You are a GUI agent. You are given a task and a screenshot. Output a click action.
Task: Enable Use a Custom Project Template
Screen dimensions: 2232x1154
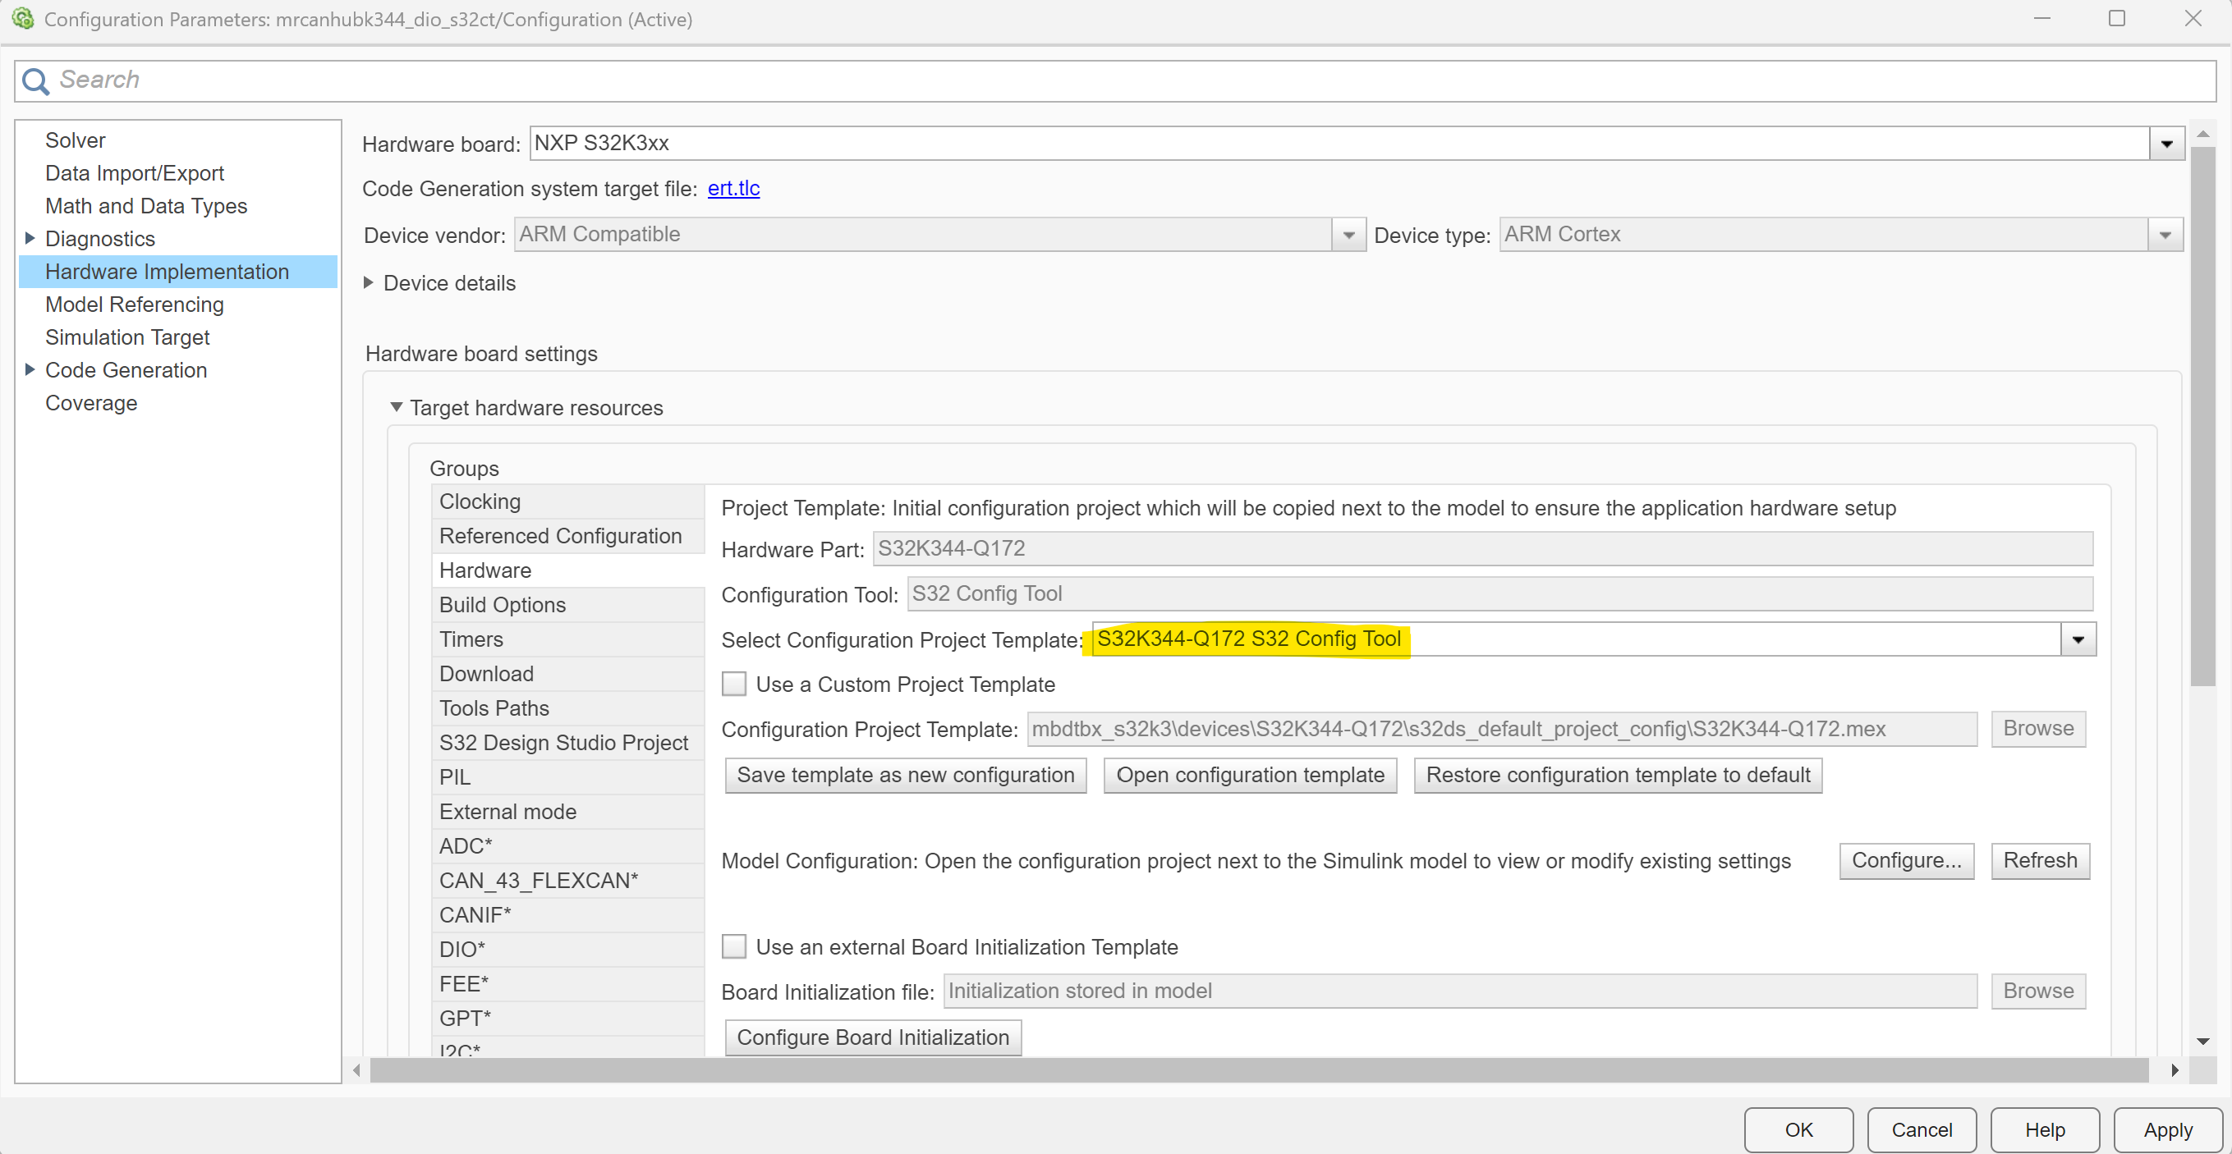tap(734, 684)
